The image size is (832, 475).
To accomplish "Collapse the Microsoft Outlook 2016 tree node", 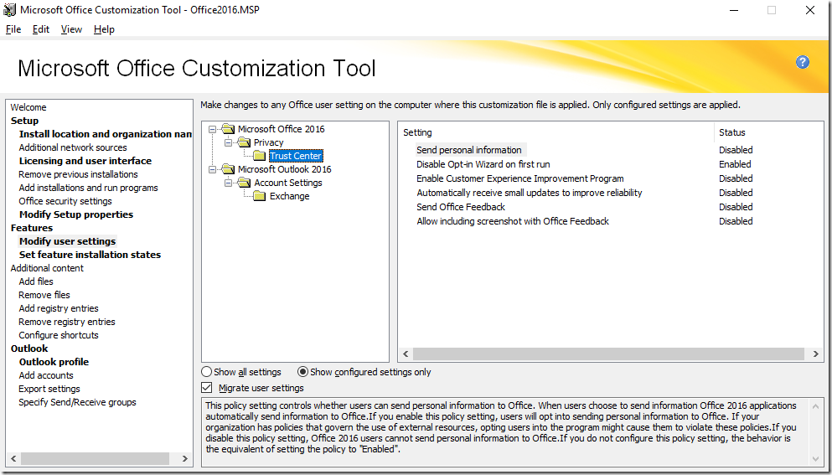I will coord(213,169).
